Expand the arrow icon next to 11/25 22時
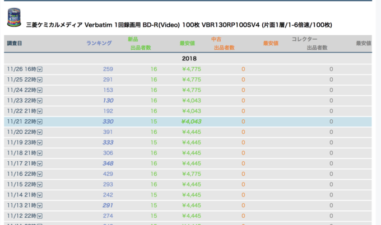The image size is (381, 225). point(40,80)
